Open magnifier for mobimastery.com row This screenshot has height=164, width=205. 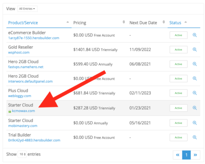click(195, 123)
